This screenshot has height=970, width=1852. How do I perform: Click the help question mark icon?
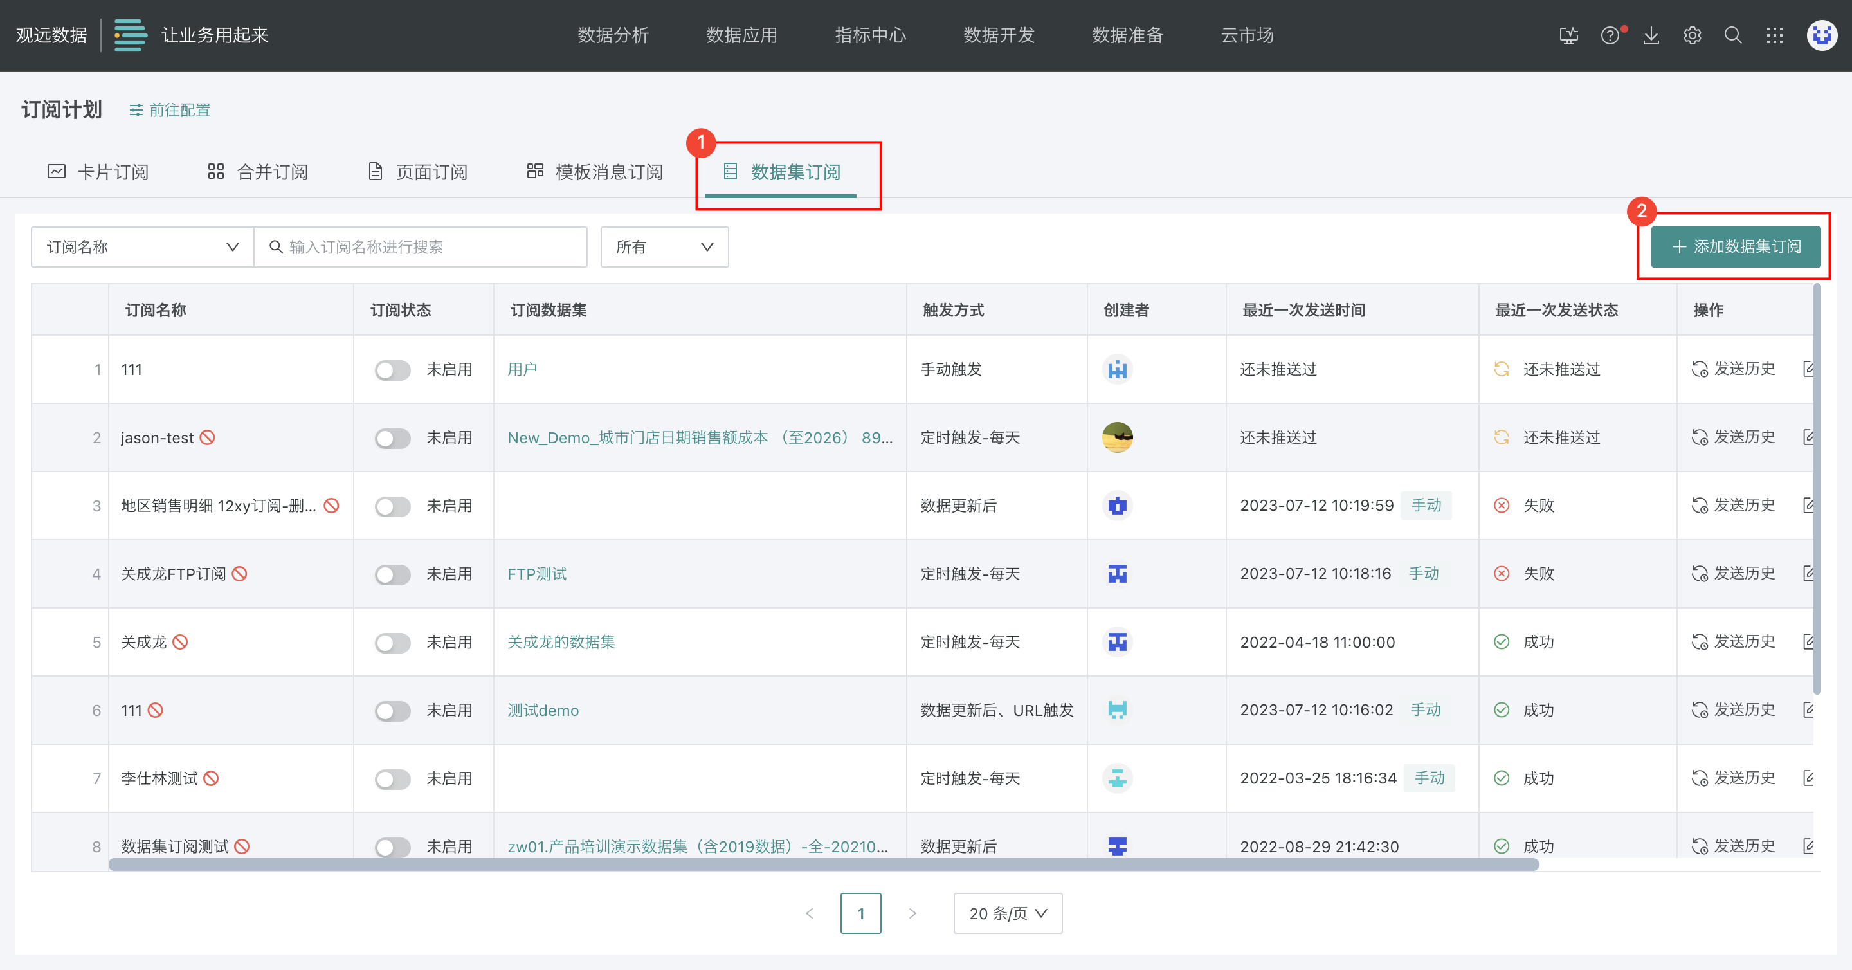[1610, 35]
